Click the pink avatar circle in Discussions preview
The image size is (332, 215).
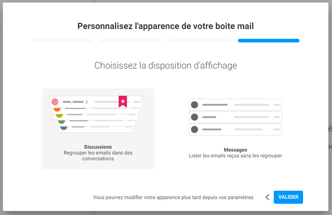pyautogui.click(x=55, y=102)
